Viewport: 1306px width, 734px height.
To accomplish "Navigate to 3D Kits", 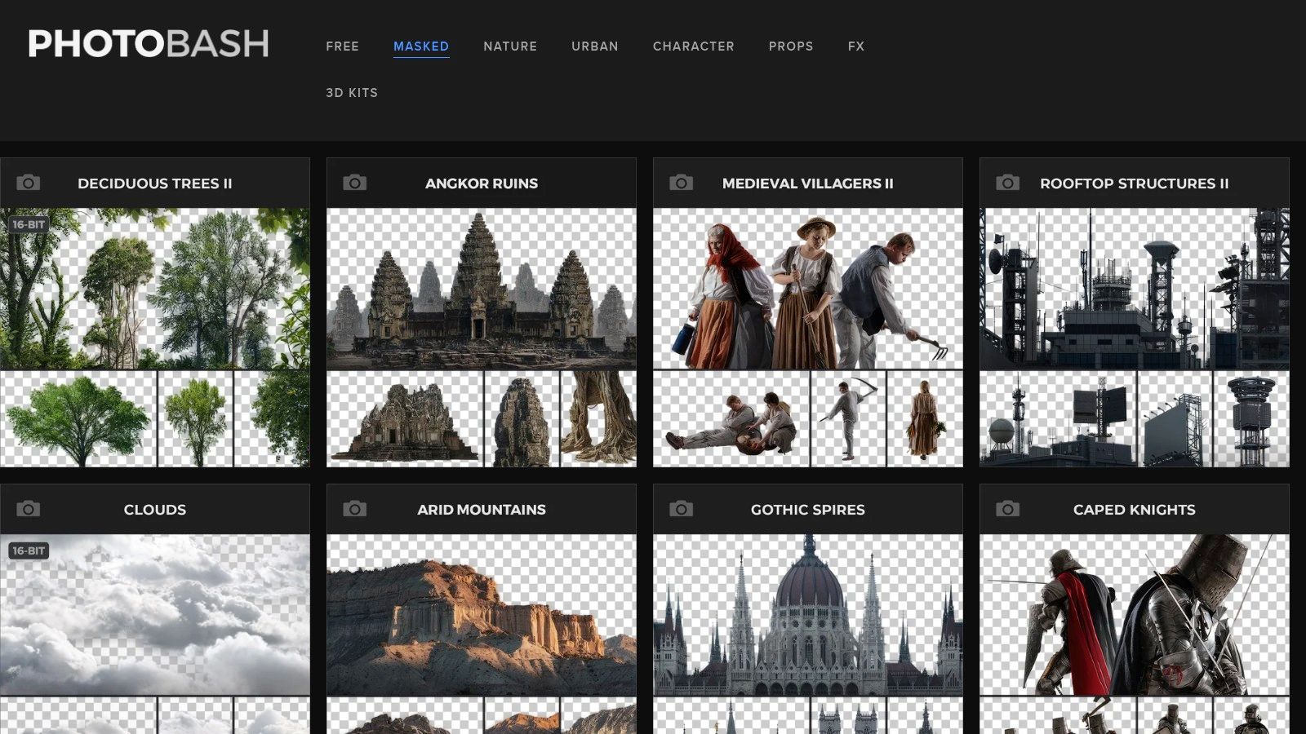I will [352, 93].
